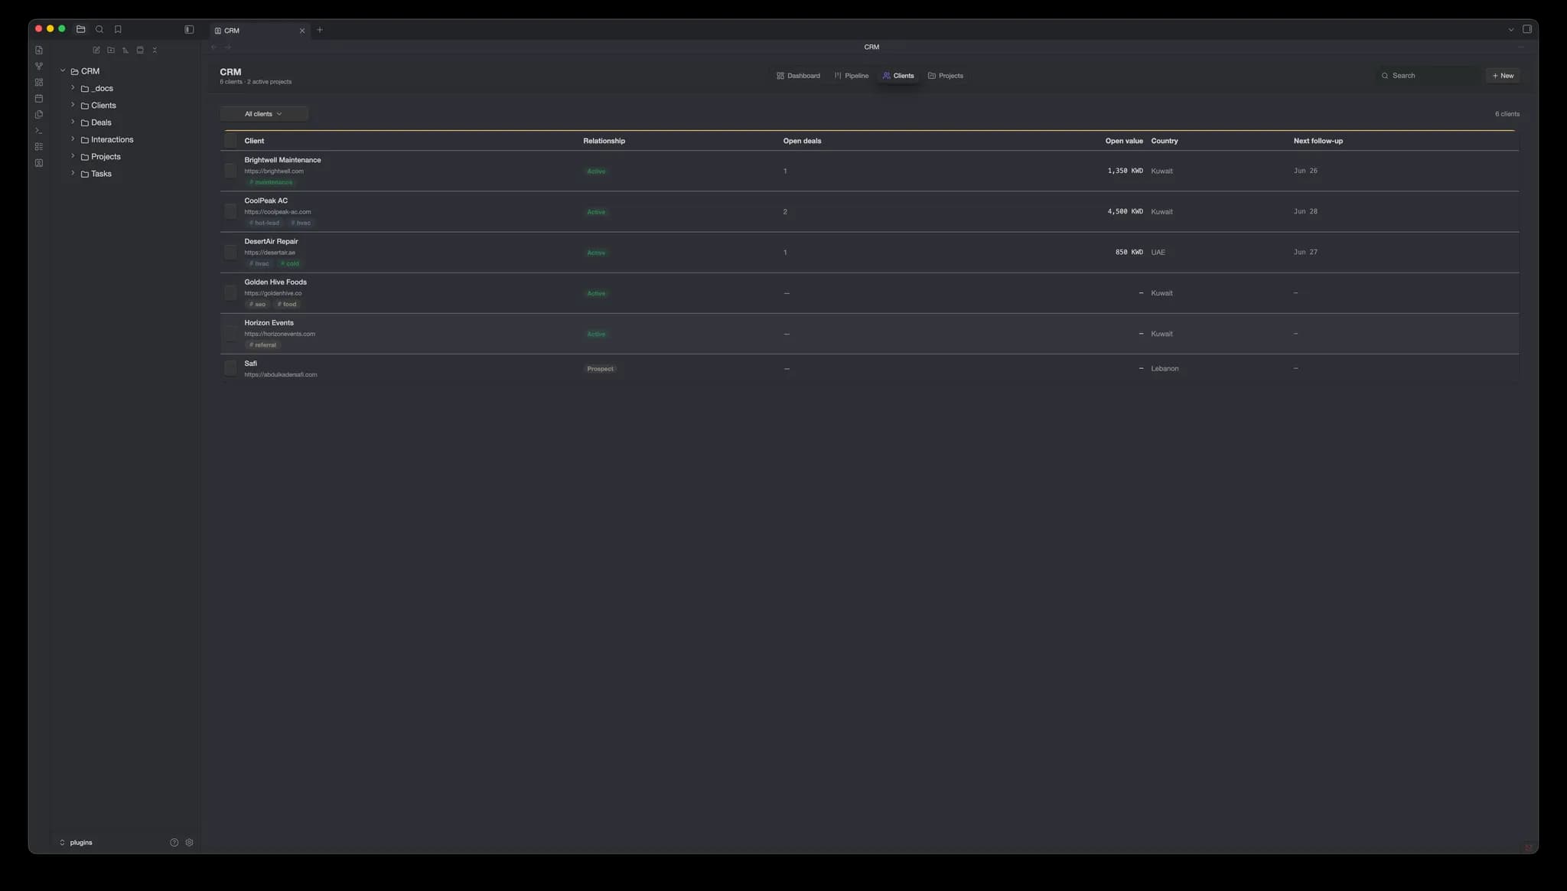Toggle the left sidebar collapse icon
Image resolution: width=1567 pixels, height=891 pixels.
pyautogui.click(x=189, y=29)
